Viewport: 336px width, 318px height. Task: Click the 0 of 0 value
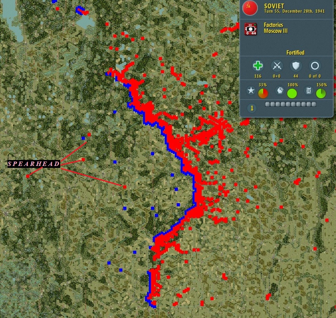point(315,76)
